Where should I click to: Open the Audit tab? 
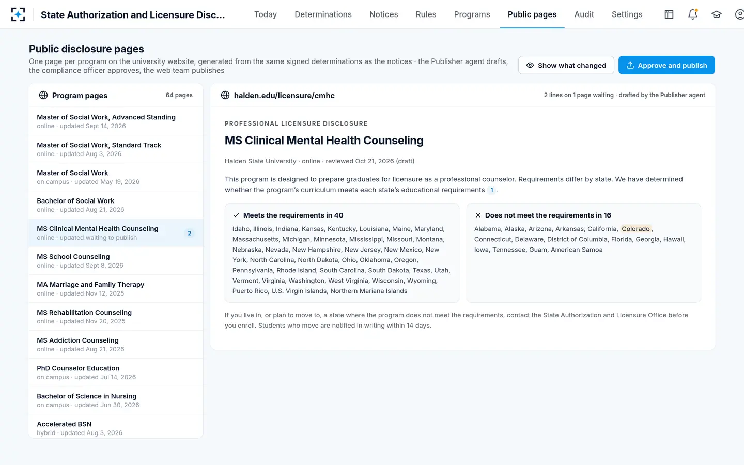(584, 14)
